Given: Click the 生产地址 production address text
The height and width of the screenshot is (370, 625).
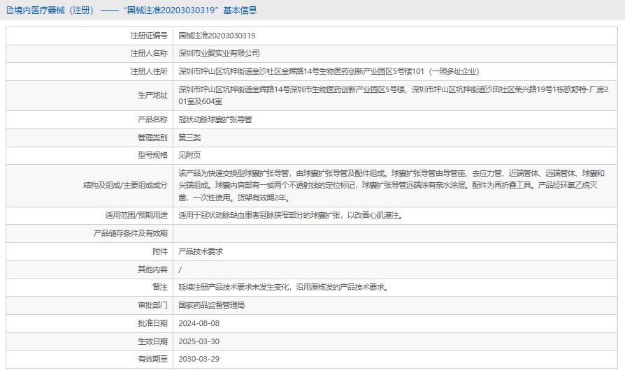Looking at the screenshot, I should point(394,96).
